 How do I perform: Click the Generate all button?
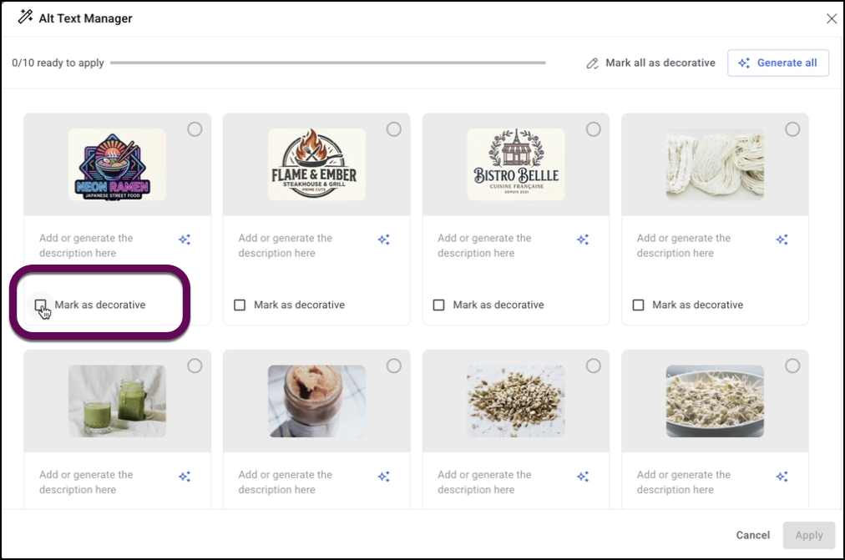[x=777, y=63]
